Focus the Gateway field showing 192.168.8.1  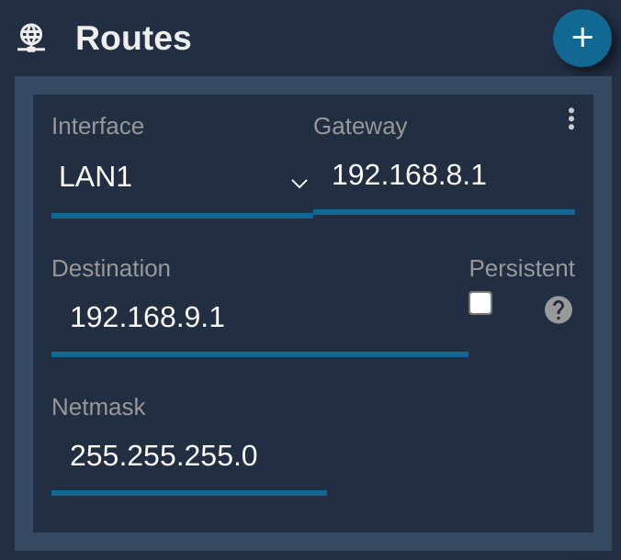[444, 175]
